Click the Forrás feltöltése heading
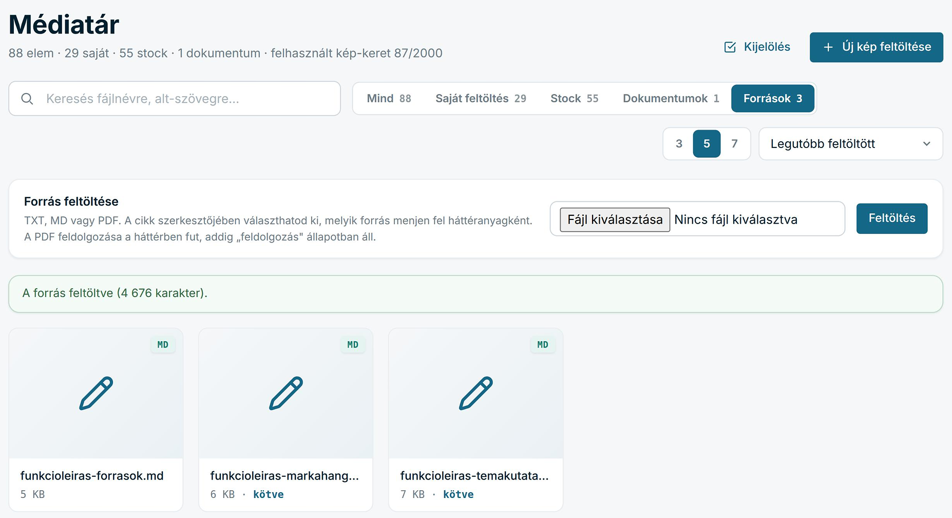 (71, 201)
